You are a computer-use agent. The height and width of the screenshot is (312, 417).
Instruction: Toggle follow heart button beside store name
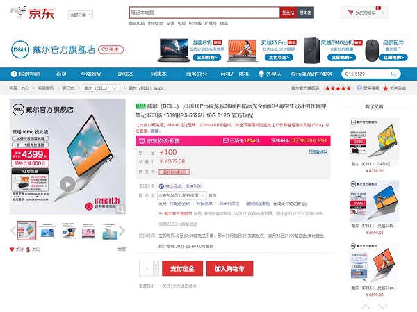pyautogui.click(x=111, y=49)
